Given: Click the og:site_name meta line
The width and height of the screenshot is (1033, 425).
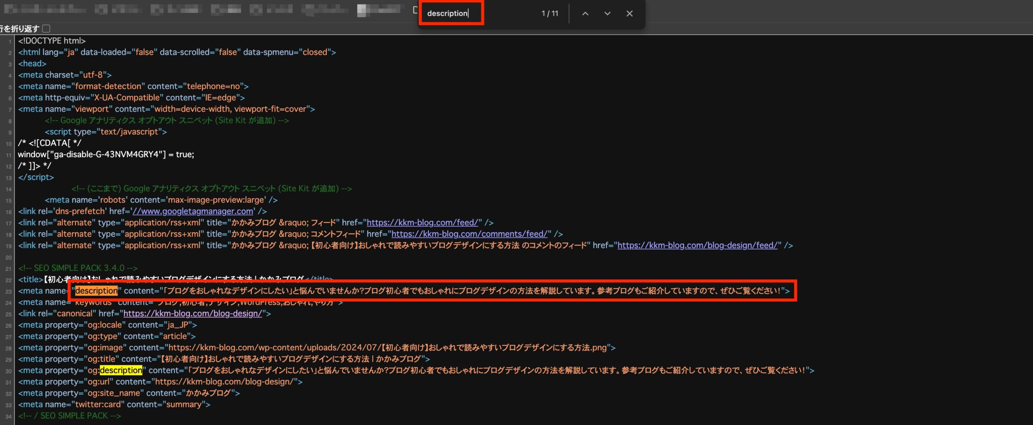Looking at the screenshot, I should (129, 393).
